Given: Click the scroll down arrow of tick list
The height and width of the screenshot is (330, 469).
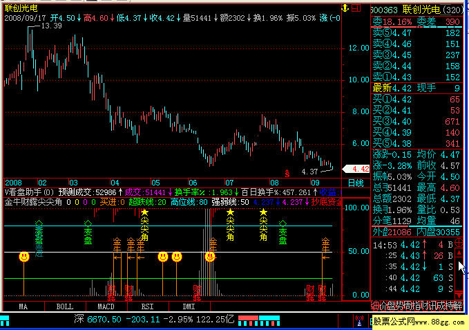Looking at the screenshot, I should (x=459, y=295).
